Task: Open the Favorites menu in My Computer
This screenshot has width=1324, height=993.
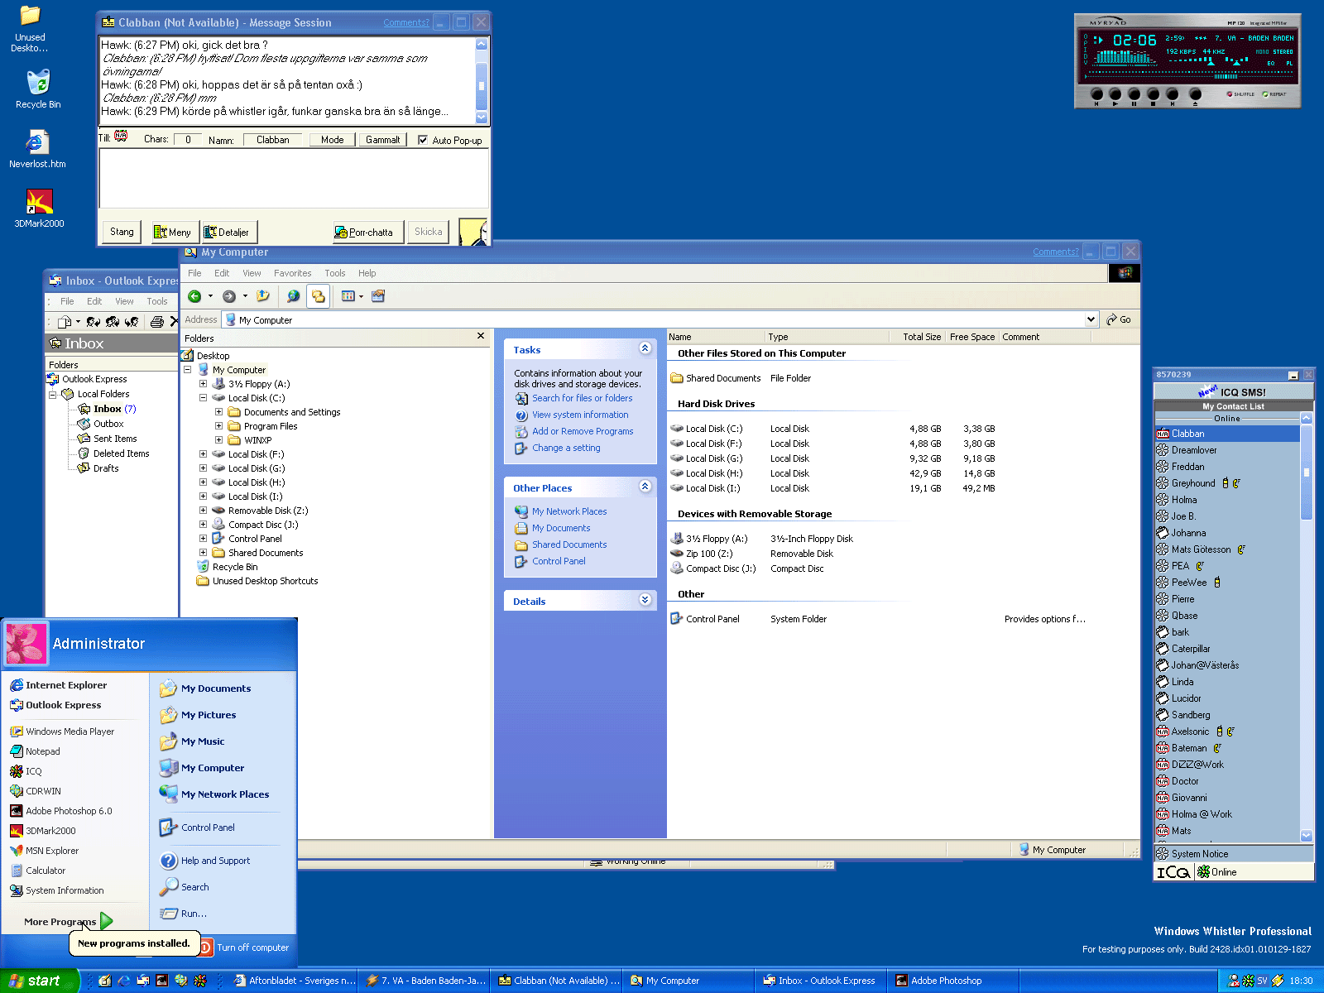Action: 292,273
